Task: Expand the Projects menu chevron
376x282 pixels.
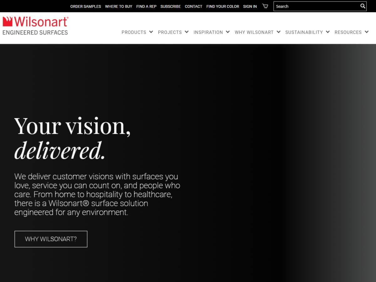Action: coord(186,32)
